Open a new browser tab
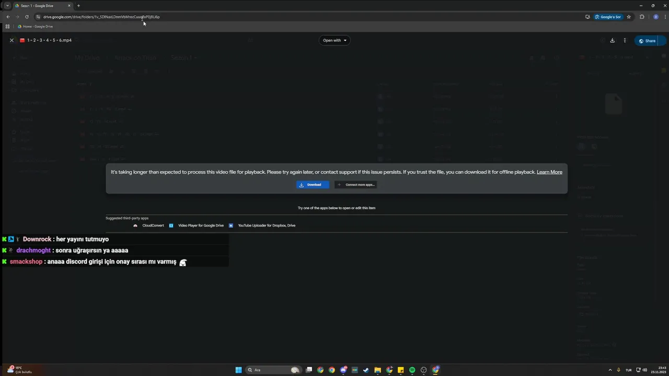This screenshot has height=376, width=669. pyautogui.click(x=78, y=6)
